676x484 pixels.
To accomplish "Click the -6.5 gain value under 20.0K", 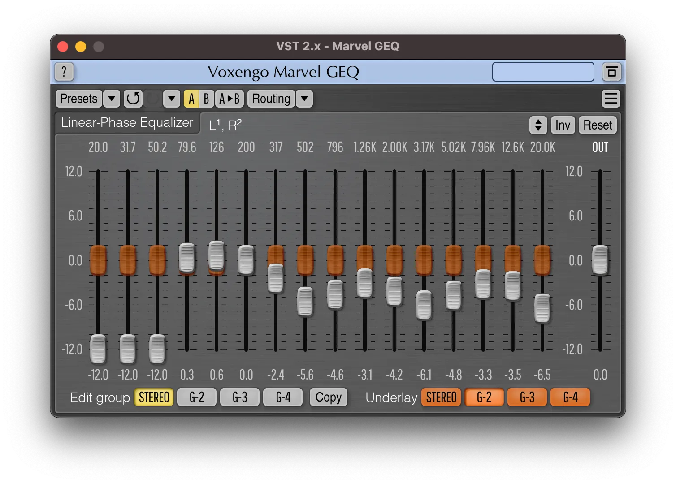I will tap(542, 375).
